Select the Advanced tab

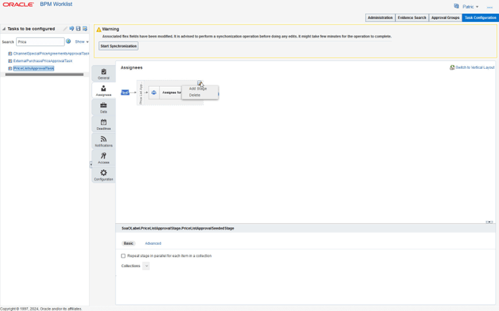153,244
